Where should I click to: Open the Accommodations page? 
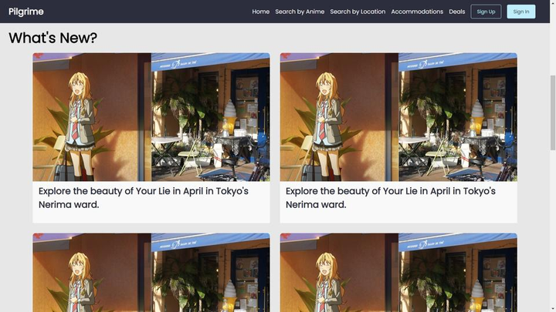point(417,12)
